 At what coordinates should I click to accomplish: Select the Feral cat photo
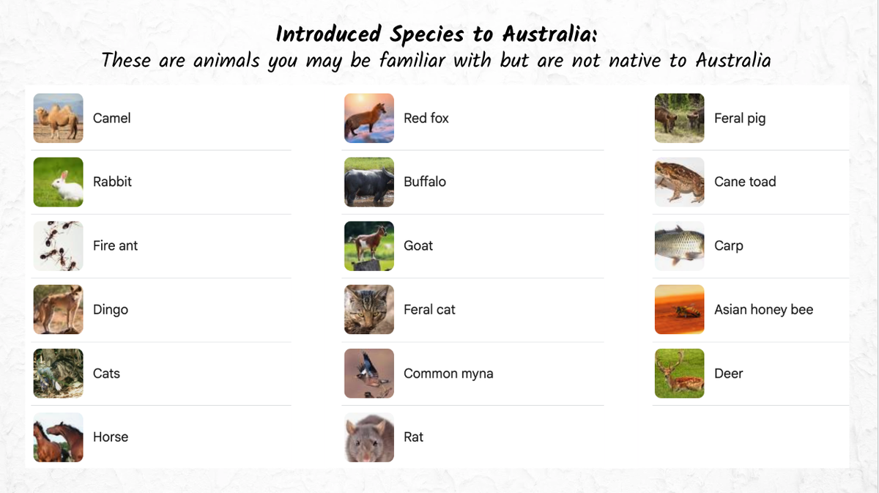369,309
